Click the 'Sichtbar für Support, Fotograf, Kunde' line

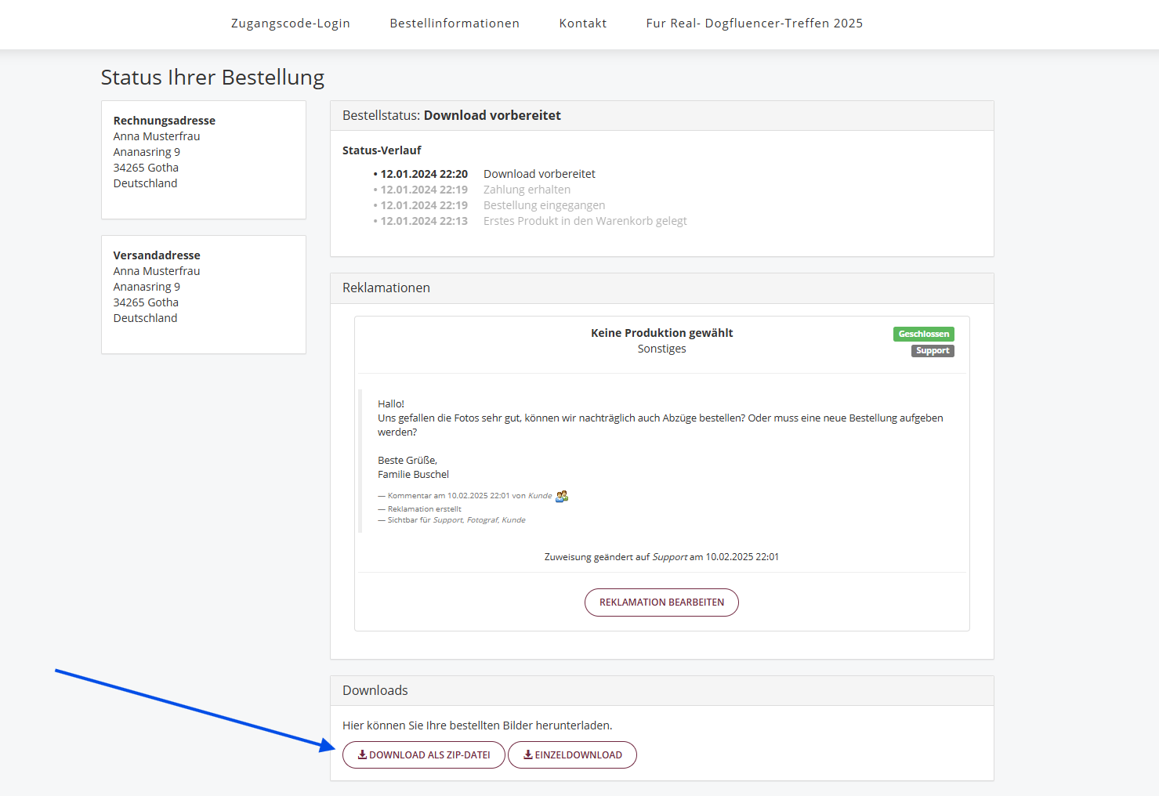tap(452, 520)
